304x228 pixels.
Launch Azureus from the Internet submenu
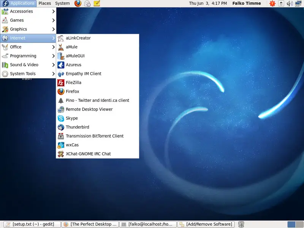point(98,65)
